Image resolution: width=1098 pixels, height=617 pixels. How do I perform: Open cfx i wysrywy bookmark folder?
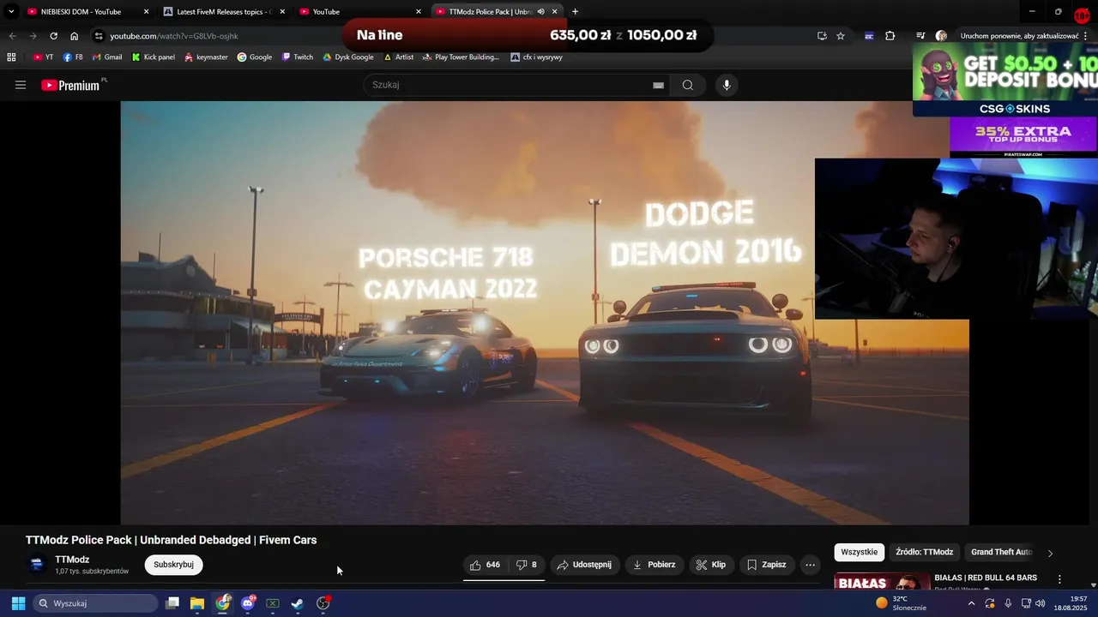pyautogui.click(x=537, y=57)
